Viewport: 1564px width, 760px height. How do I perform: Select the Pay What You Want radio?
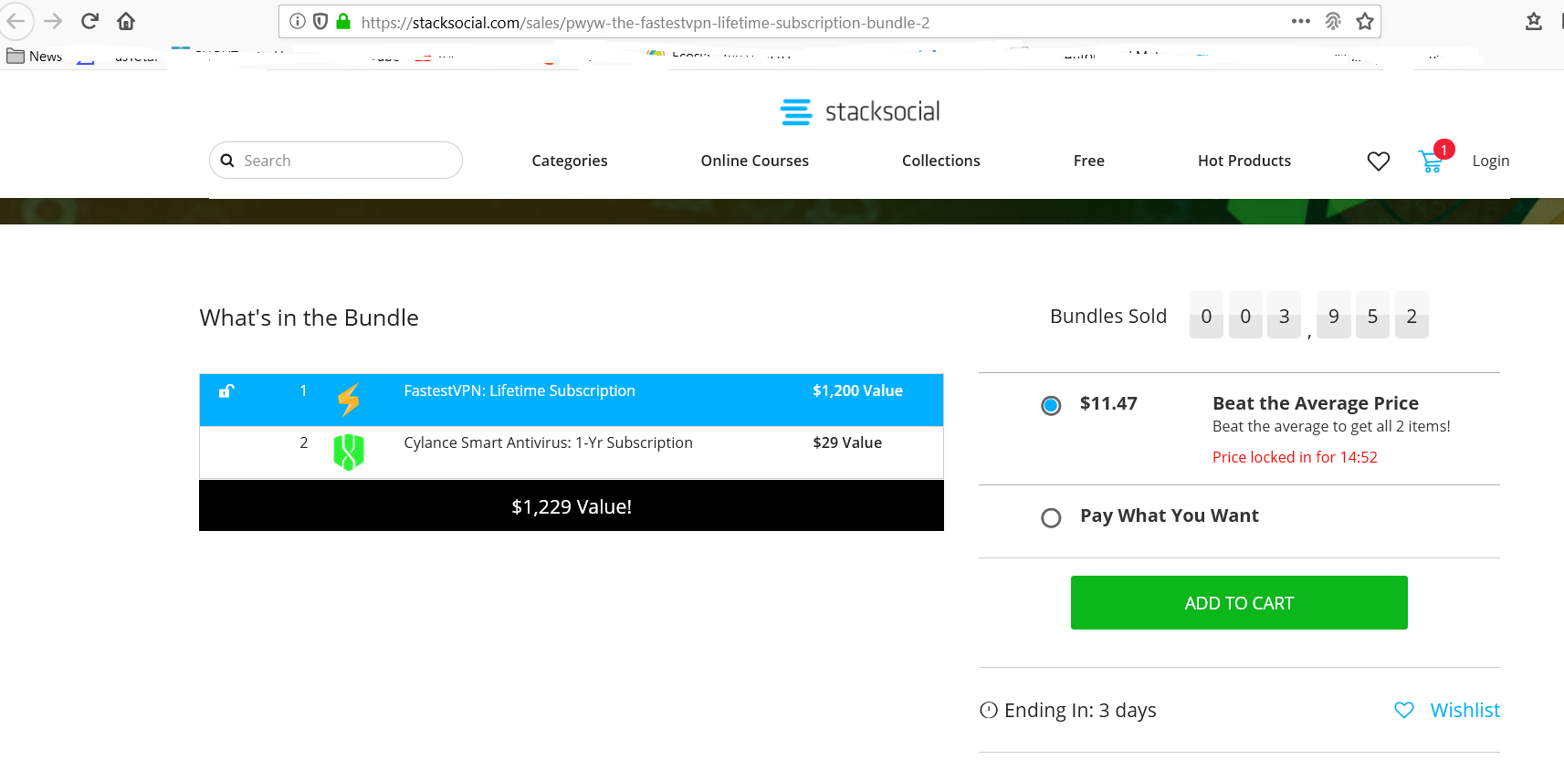click(1051, 518)
